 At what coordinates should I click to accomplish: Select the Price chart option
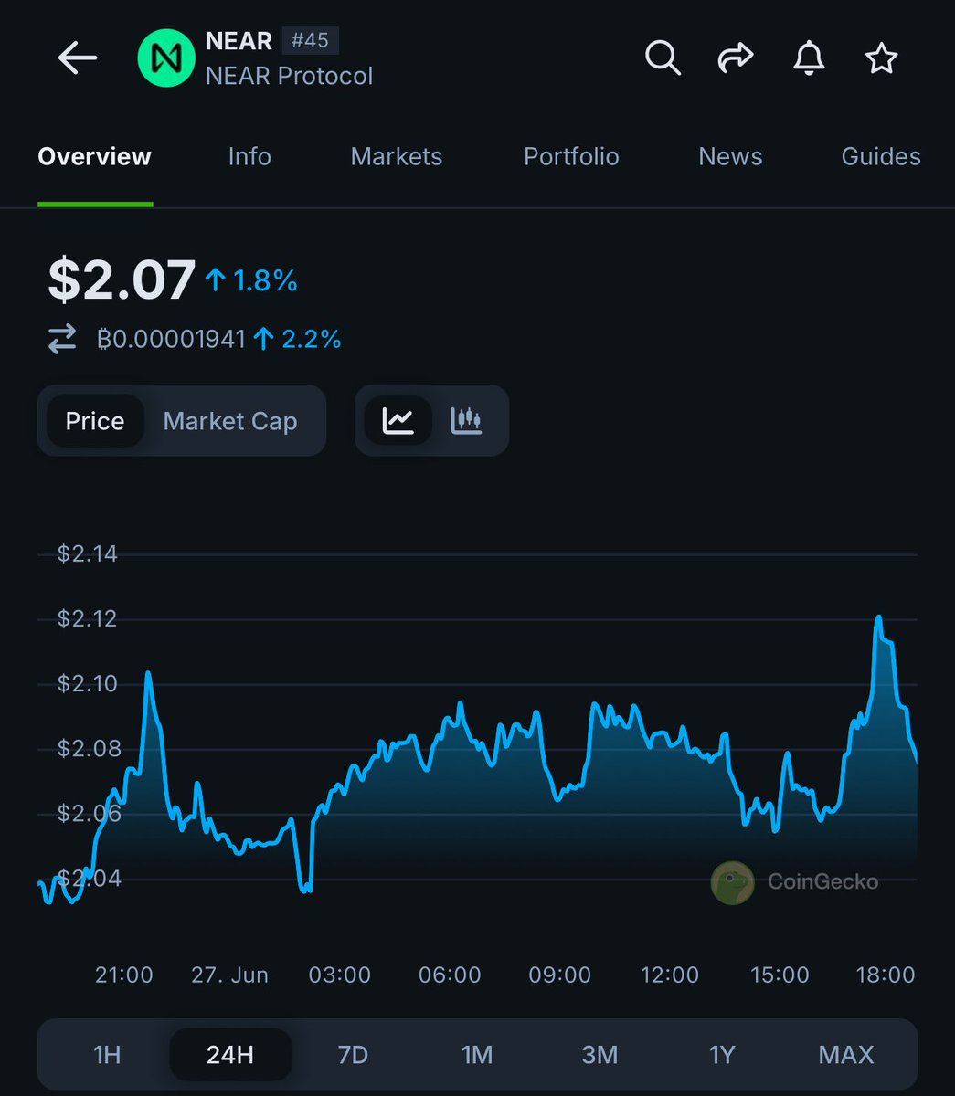(95, 421)
